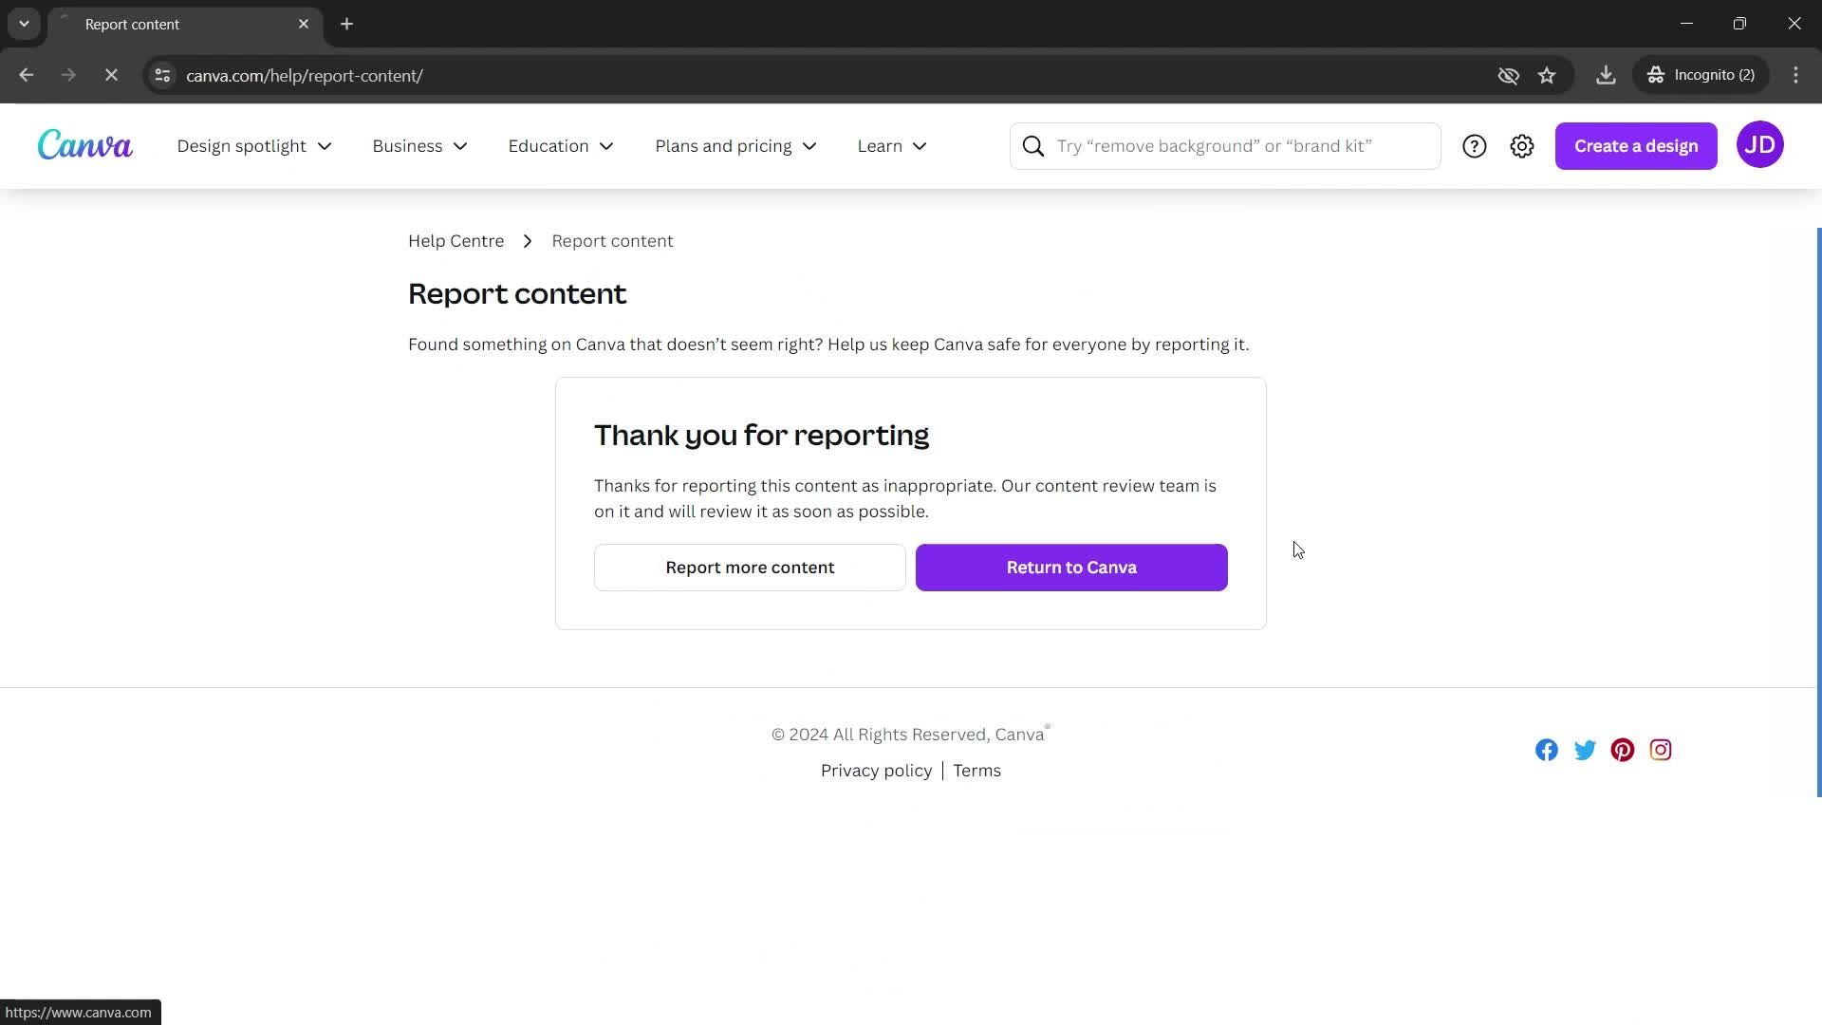
Task: Click the Incognito (2) indicator
Action: pos(1701,75)
